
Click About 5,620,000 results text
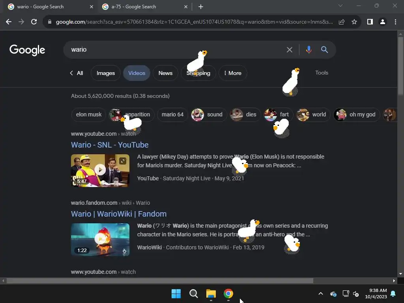pyautogui.click(x=120, y=96)
